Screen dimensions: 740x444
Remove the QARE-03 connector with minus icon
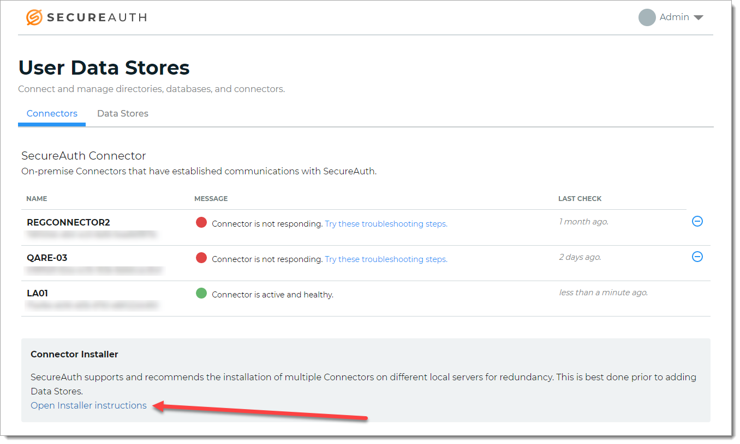point(697,257)
